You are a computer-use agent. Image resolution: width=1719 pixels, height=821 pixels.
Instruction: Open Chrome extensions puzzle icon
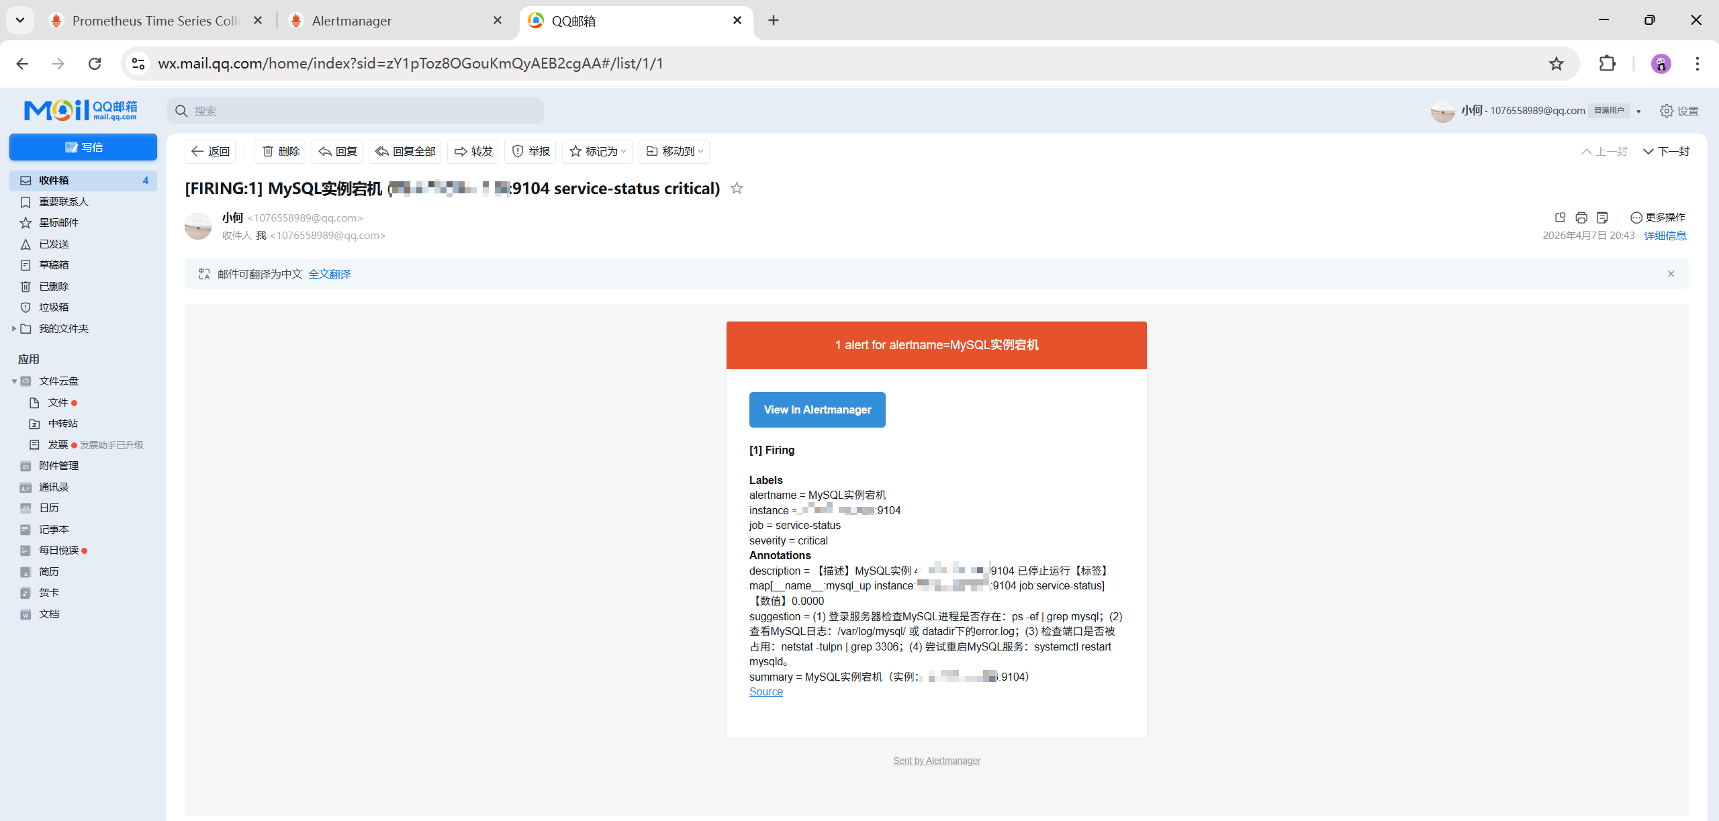(x=1607, y=64)
